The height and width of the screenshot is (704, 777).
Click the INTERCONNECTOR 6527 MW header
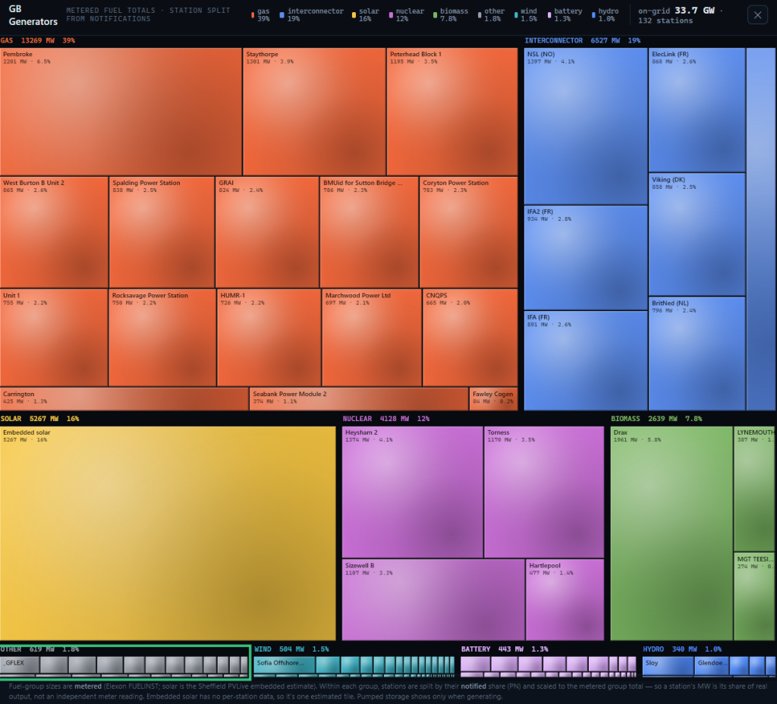click(x=582, y=41)
